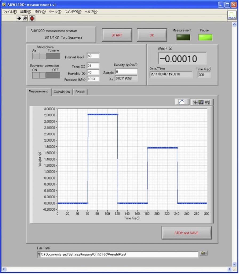Screen dimensions: 239x274
Task: Switch to the Result tab
Action: click(80, 92)
